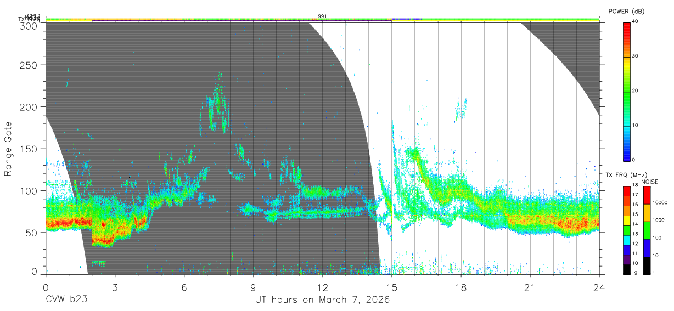
Task: Click the TX FRQ (MHz) legend title
Action: (626, 175)
